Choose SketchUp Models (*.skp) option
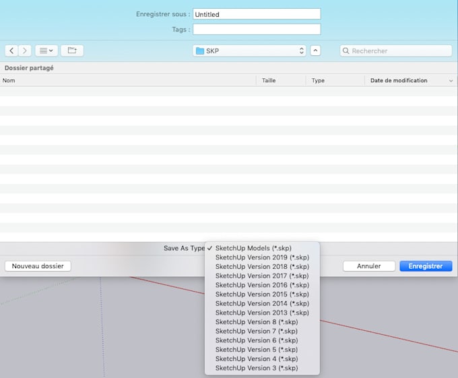Image resolution: width=458 pixels, height=378 pixels. 262,248
